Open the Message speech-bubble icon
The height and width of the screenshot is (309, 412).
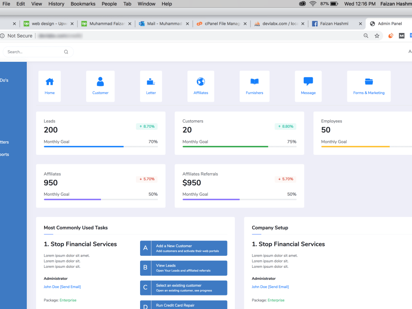[308, 82]
